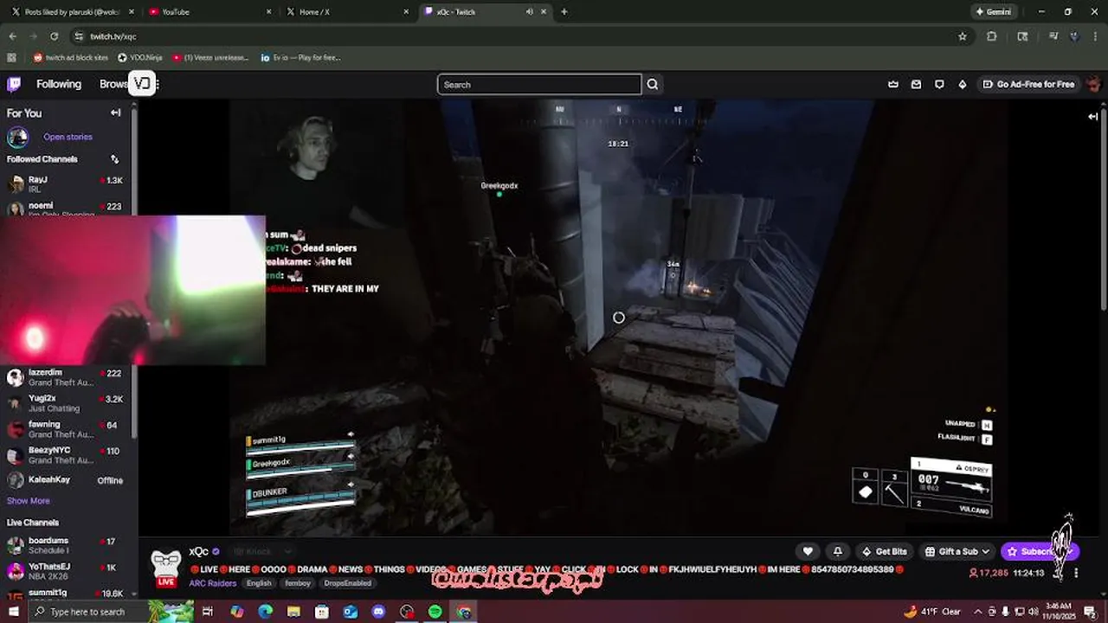Image resolution: width=1108 pixels, height=623 pixels.
Task: Click the Windows taskbar search box
Action: (x=87, y=612)
